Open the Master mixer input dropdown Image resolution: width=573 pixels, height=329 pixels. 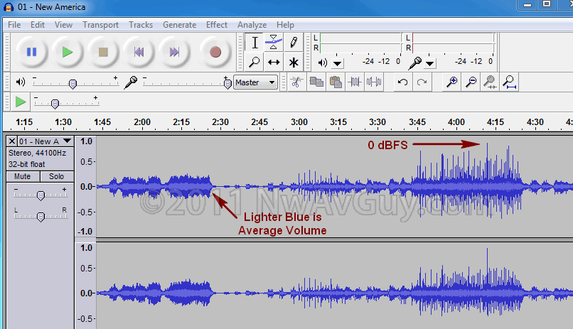(x=255, y=82)
